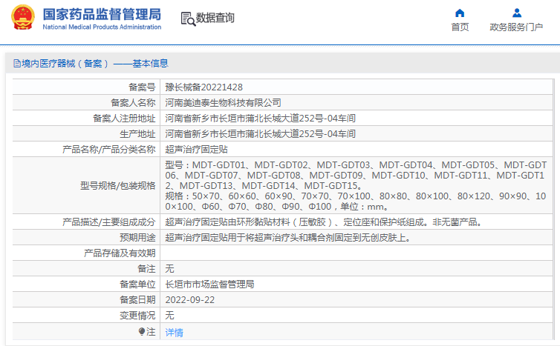560x346 pixels.
Task: Select filing date 2022-09-22
Action: click(x=190, y=300)
